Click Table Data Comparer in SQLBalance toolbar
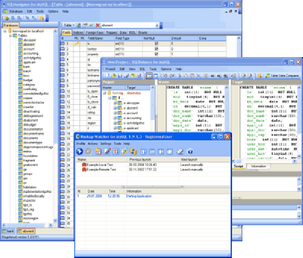303x258 pixels. 282,76
